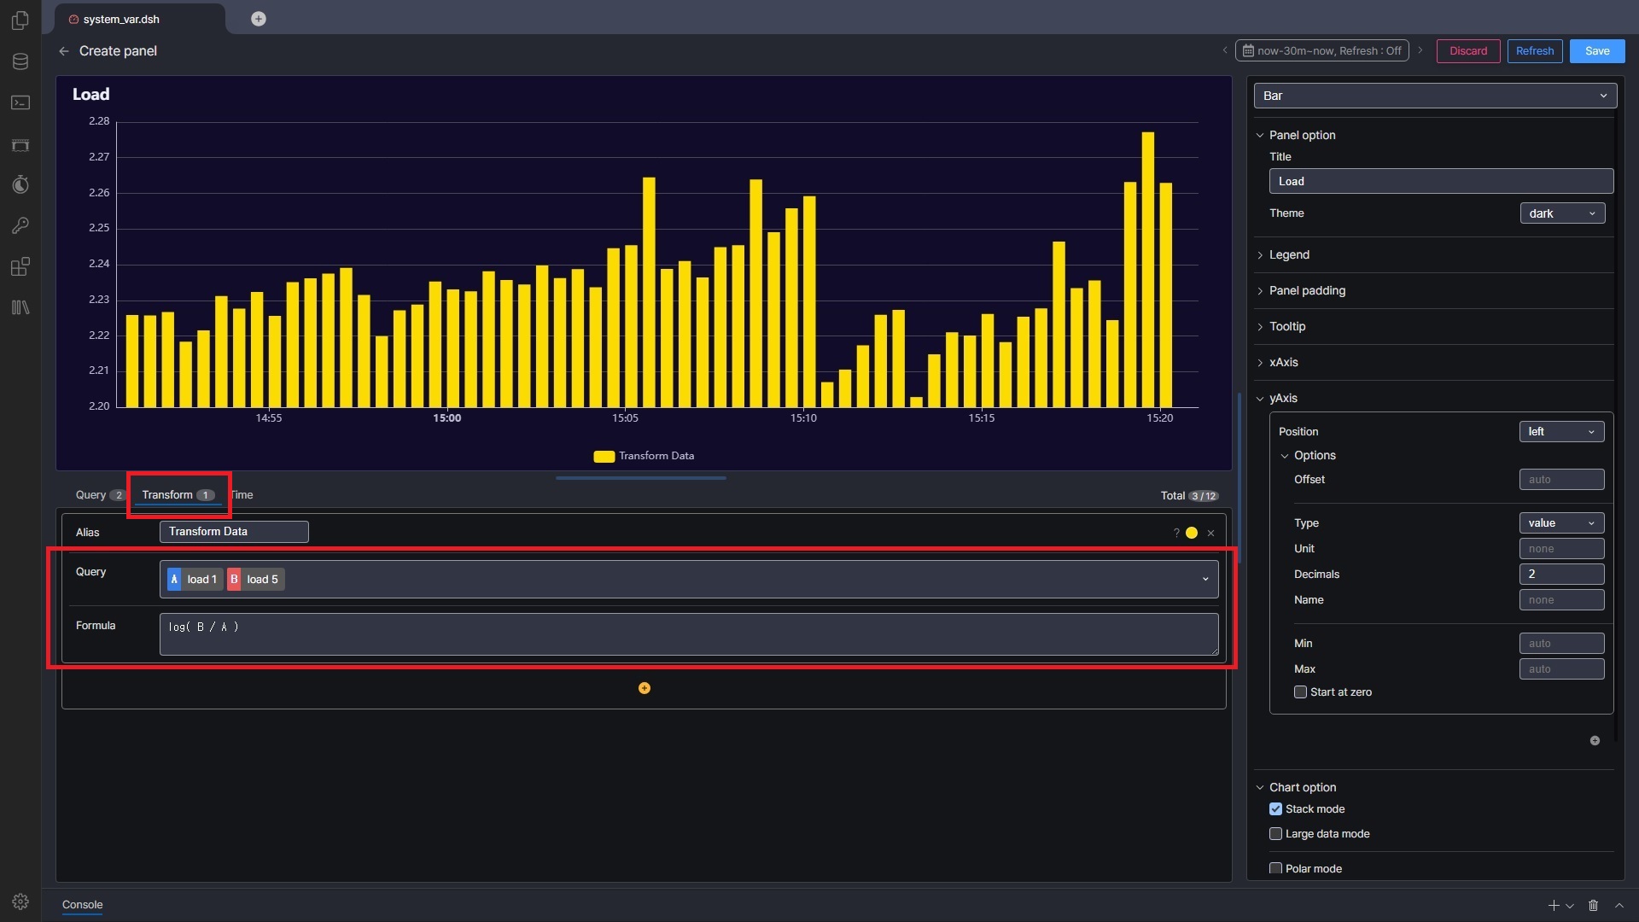Add new console with plus icon
The height and width of the screenshot is (922, 1639).
click(1554, 905)
